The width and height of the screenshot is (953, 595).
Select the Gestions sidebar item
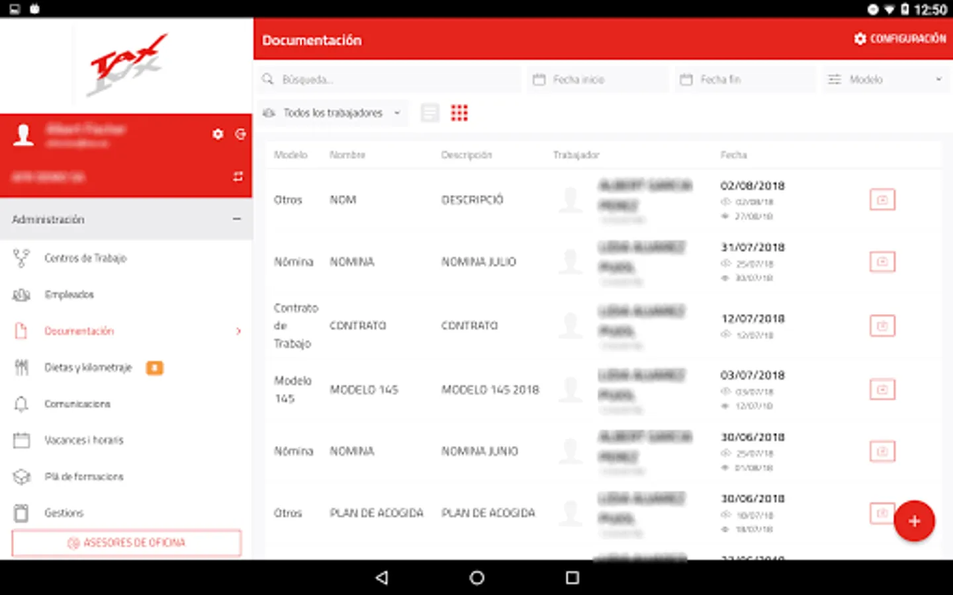(x=64, y=512)
